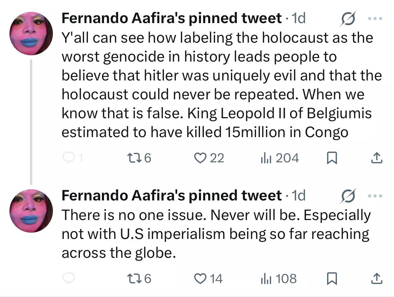Open Grok icon on first tweet
This screenshot has height=297, width=394.
coord(348,18)
